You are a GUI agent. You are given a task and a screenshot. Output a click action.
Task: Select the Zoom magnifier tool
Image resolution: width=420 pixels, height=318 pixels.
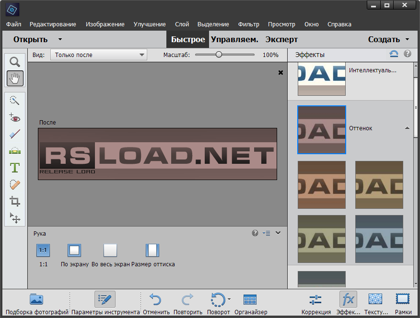(x=15, y=62)
